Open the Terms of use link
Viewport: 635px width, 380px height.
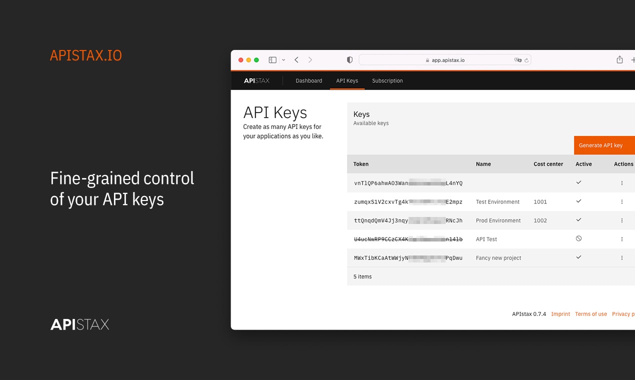591,314
